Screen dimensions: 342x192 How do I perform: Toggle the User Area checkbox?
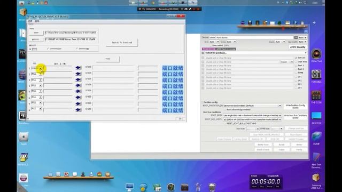coord(296,62)
